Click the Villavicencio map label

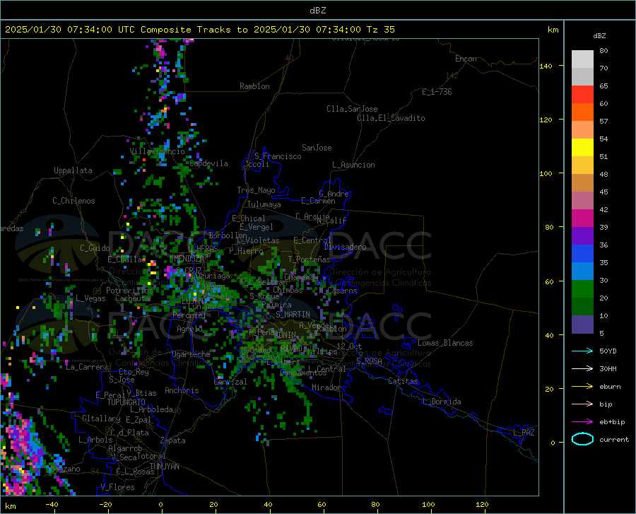157,151
